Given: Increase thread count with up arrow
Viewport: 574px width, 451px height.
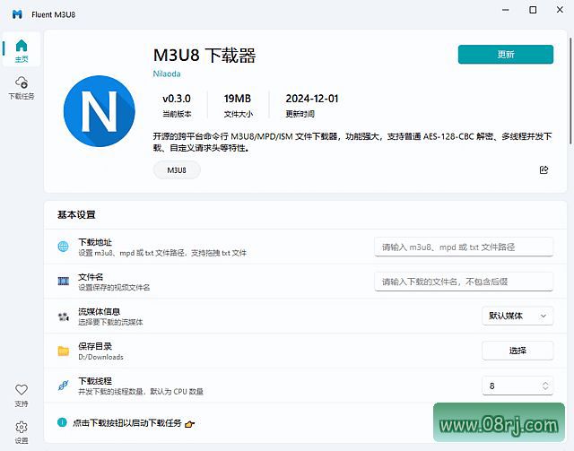Looking at the screenshot, I should point(545,383).
